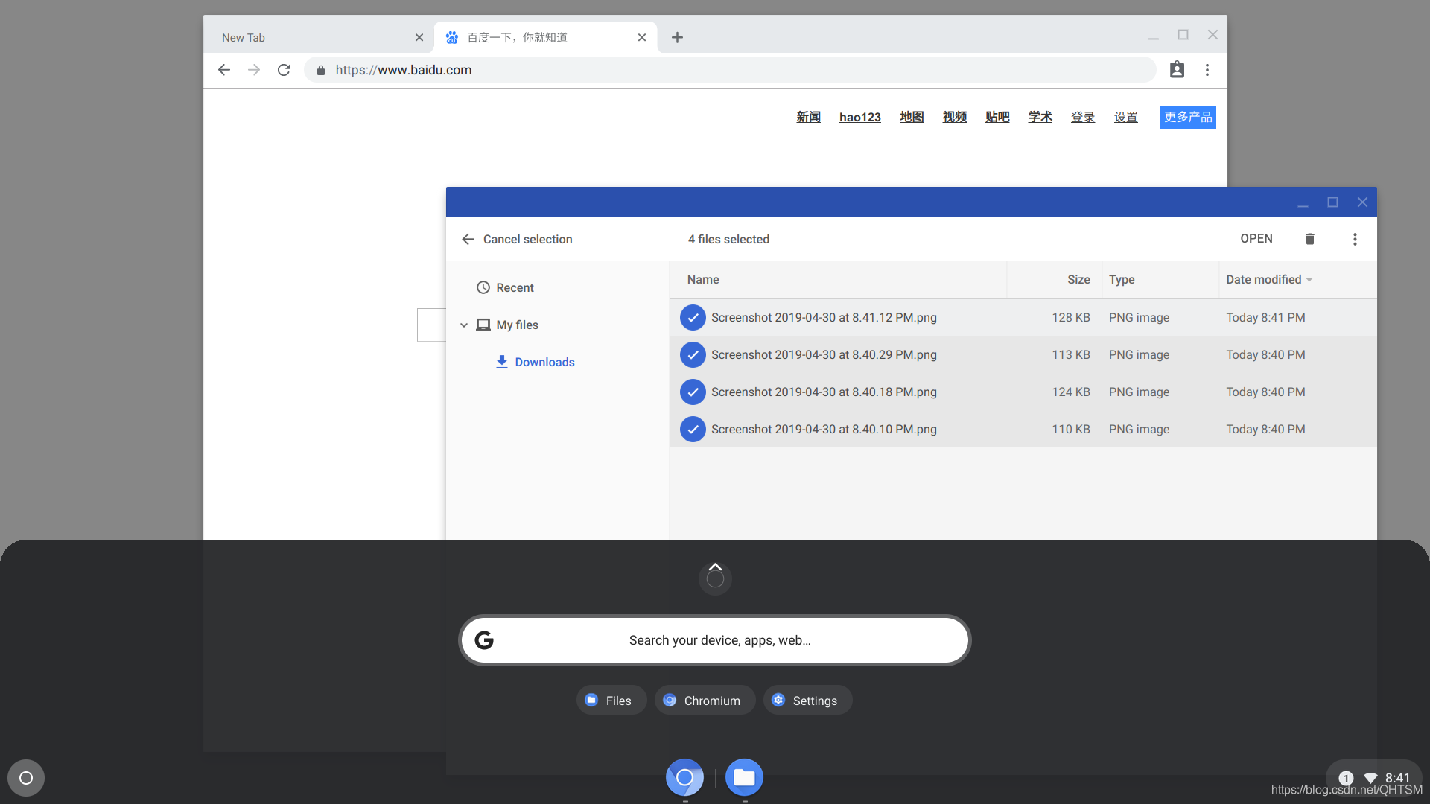This screenshot has height=804, width=1430.
Task: Click Chrome browser reload icon
Action: pyautogui.click(x=284, y=70)
